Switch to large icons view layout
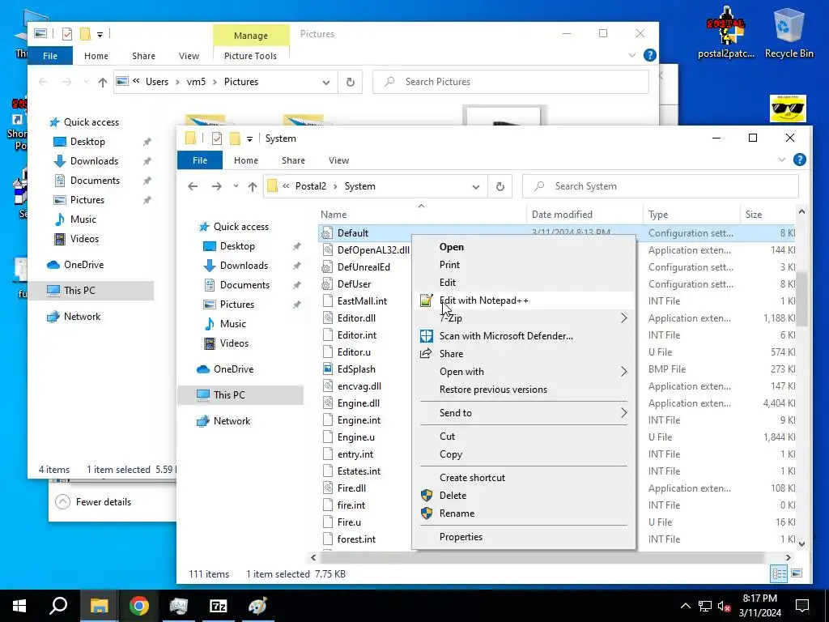The height and width of the screenshot is (622, 829). pyautogui.click(x=797, y=574)
